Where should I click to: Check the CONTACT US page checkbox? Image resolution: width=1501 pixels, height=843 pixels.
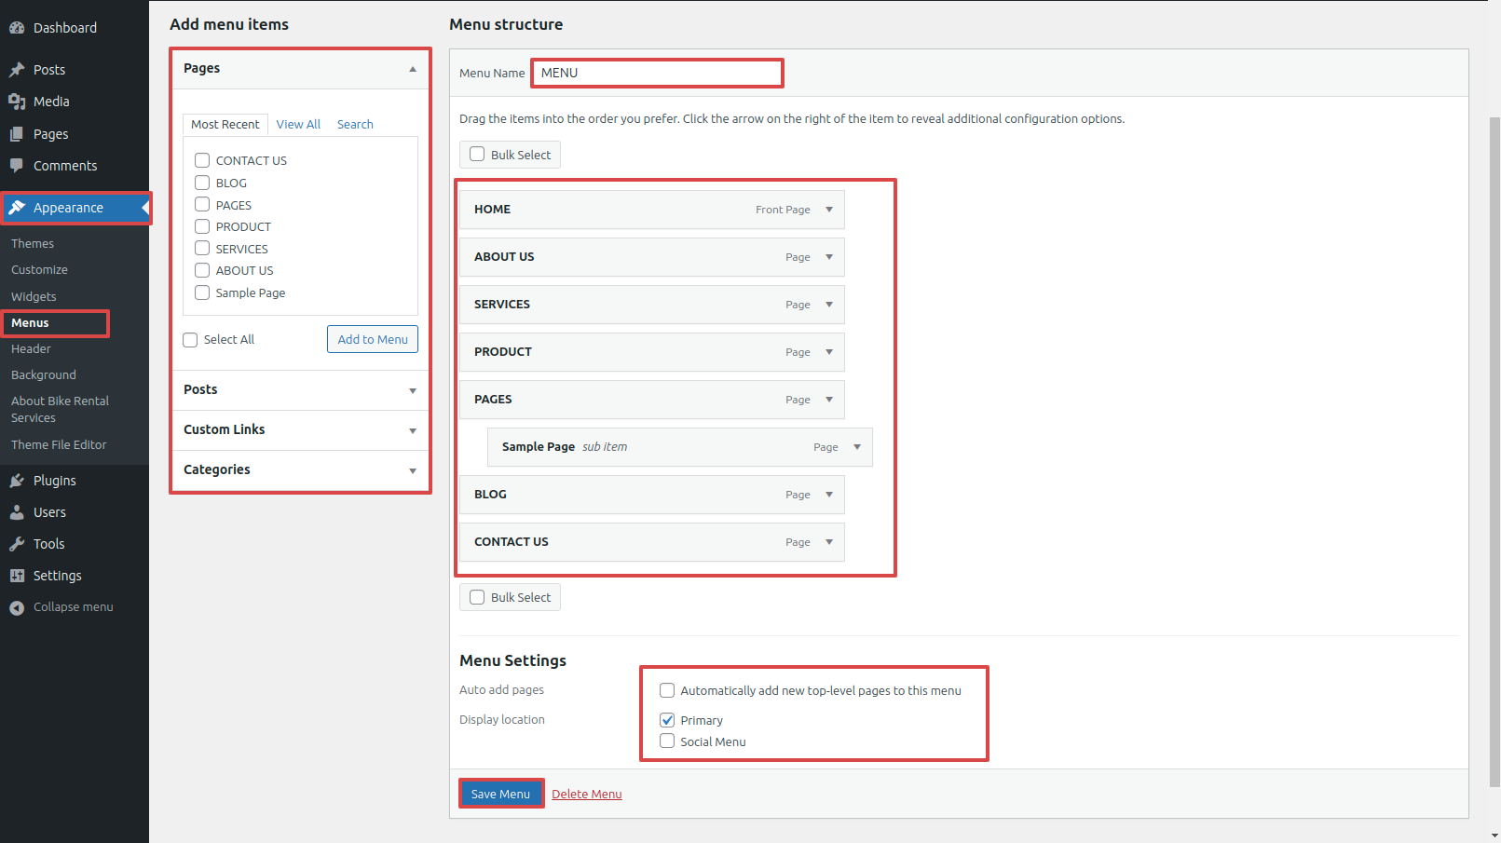pos(202,160)
